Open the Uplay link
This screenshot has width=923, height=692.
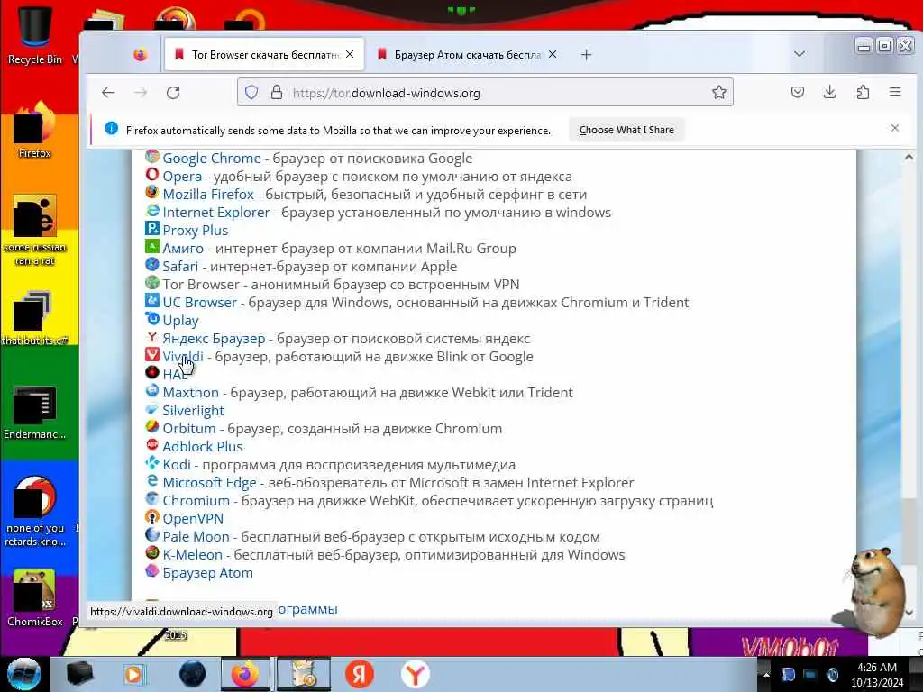coord(180,321)
